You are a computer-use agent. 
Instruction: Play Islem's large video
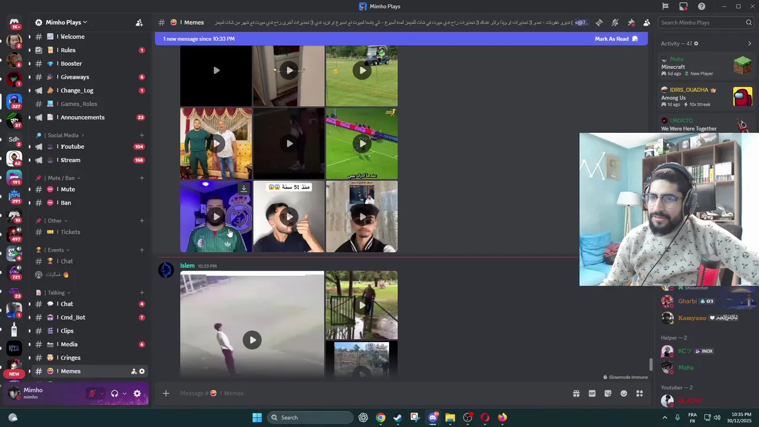pyautogui.click(x=252, y=340)
